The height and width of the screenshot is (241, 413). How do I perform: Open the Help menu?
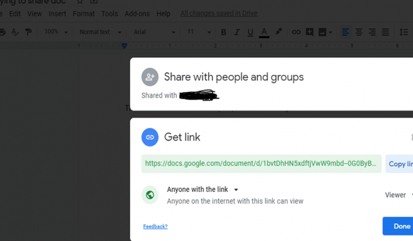pyautogui.click(x=163, y=13)
